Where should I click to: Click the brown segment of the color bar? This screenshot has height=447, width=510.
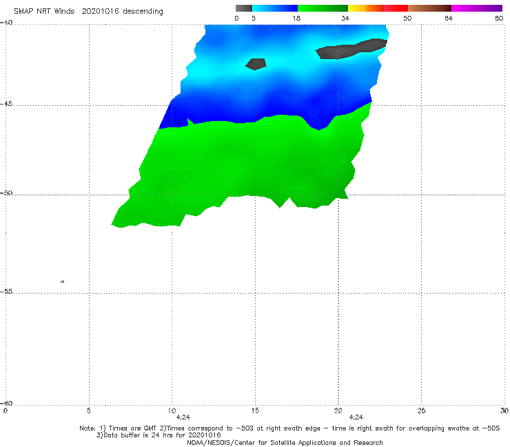429,8
